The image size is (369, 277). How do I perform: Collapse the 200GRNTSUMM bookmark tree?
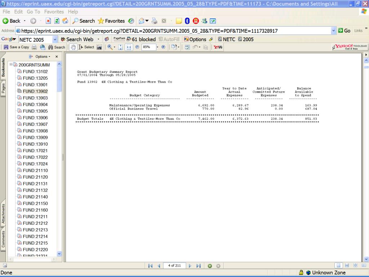(11, 64)
